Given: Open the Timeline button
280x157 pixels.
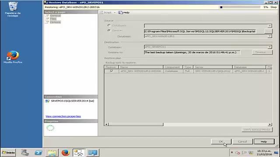Looking at the screenshot, I should [x=262, y=52].
